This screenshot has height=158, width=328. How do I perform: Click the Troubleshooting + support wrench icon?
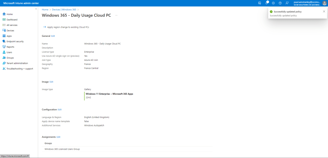click(4, 68)
